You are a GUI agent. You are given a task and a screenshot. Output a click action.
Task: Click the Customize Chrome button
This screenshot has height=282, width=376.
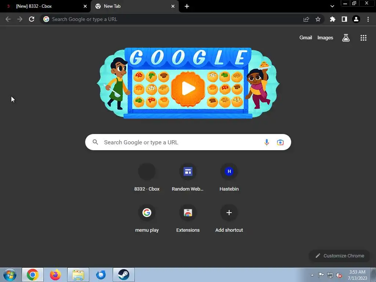click(340, 256)
